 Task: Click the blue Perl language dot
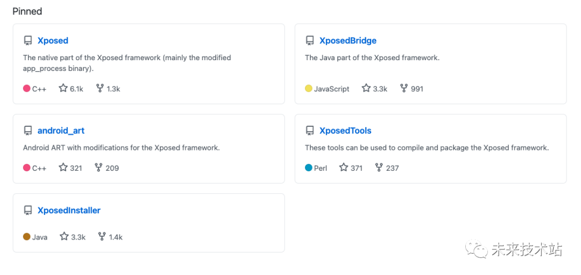pos(309,168)
